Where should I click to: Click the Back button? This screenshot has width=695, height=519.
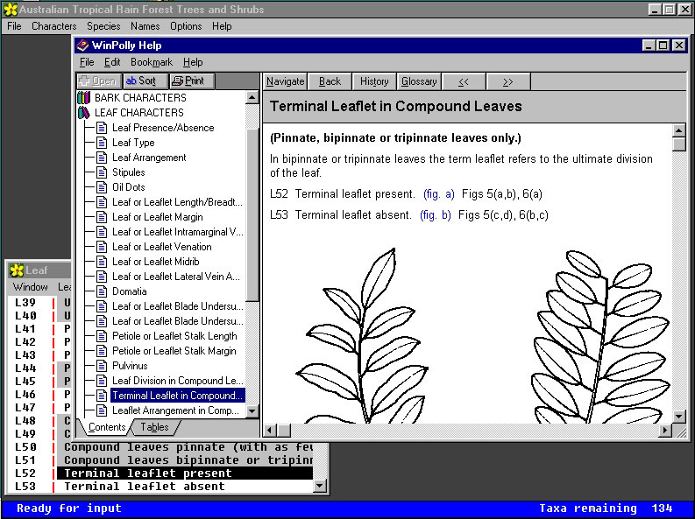tap(330, 81)
